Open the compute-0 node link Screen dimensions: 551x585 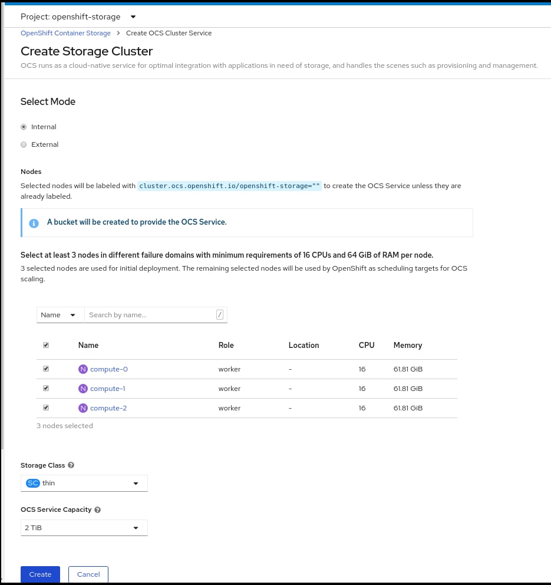(109, 369)
